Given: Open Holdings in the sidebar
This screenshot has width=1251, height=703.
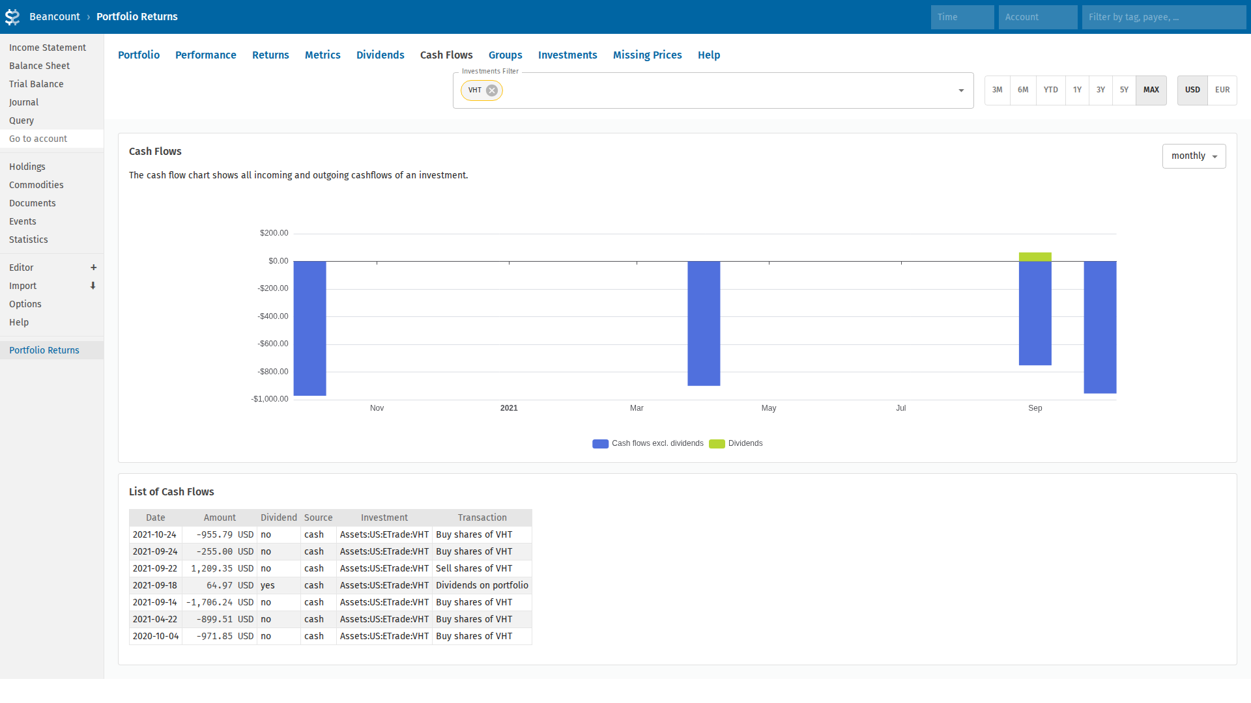Looking at the screenshot, I should coord(27,167).
